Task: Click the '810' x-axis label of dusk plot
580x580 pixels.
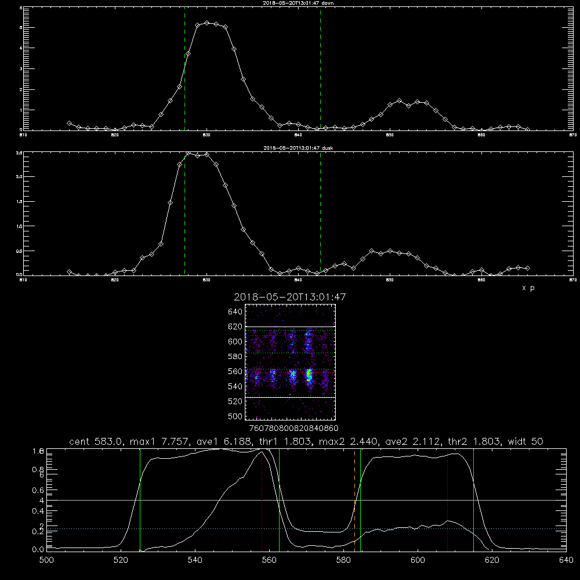Action: click(x=23, y=280)
